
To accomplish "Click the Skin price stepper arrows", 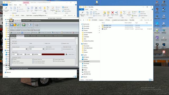I will pos(43,49).
